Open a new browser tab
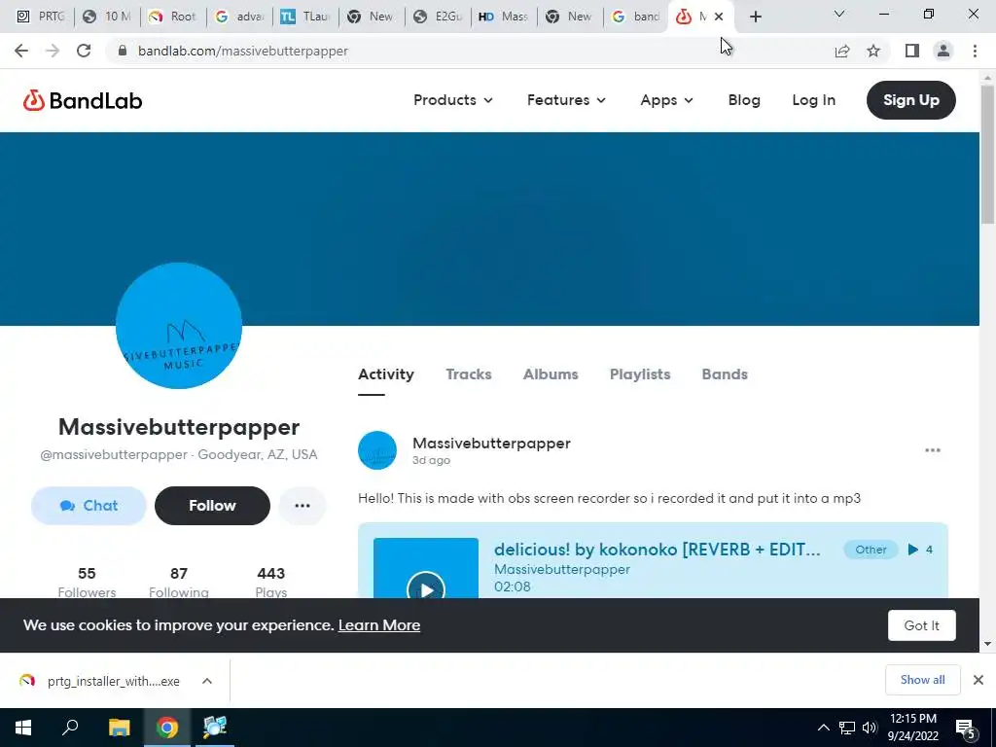 pyautogui.click(x=755, y=18)
